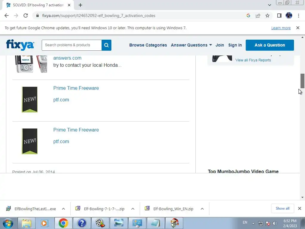Click the first NEW! ribbon thumbnail
This screenshot has height=229, width=305.
29,100
